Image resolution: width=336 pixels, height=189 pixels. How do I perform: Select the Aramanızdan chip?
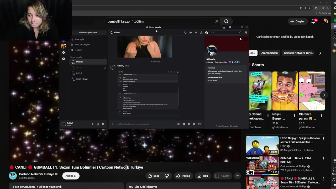(269, 53)
